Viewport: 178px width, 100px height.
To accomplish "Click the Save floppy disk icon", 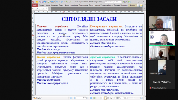I will (41, 2).
